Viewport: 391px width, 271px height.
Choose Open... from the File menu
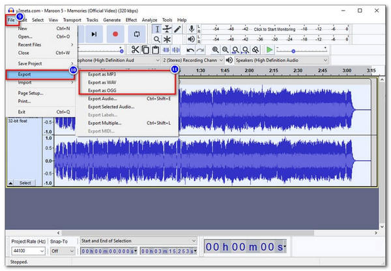click(x=40, y=37)
